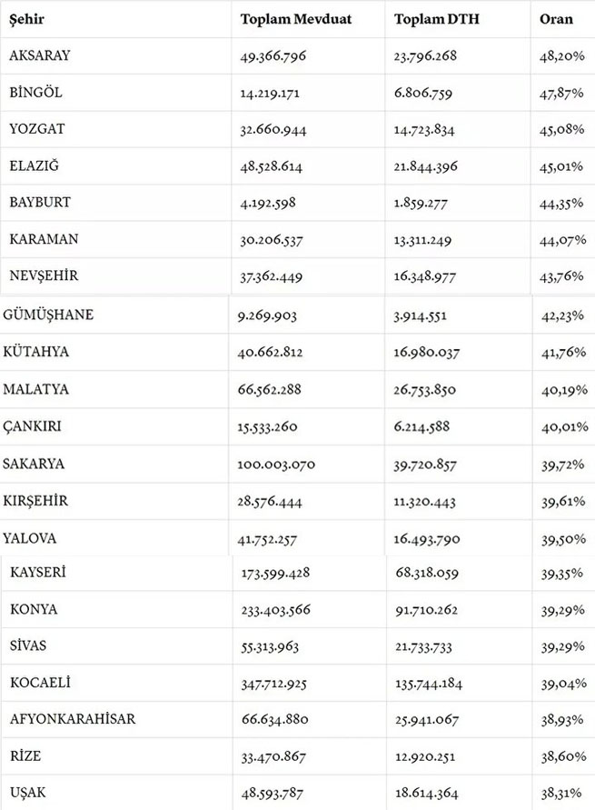Click the BİNGÖL row name

[35, 92]
